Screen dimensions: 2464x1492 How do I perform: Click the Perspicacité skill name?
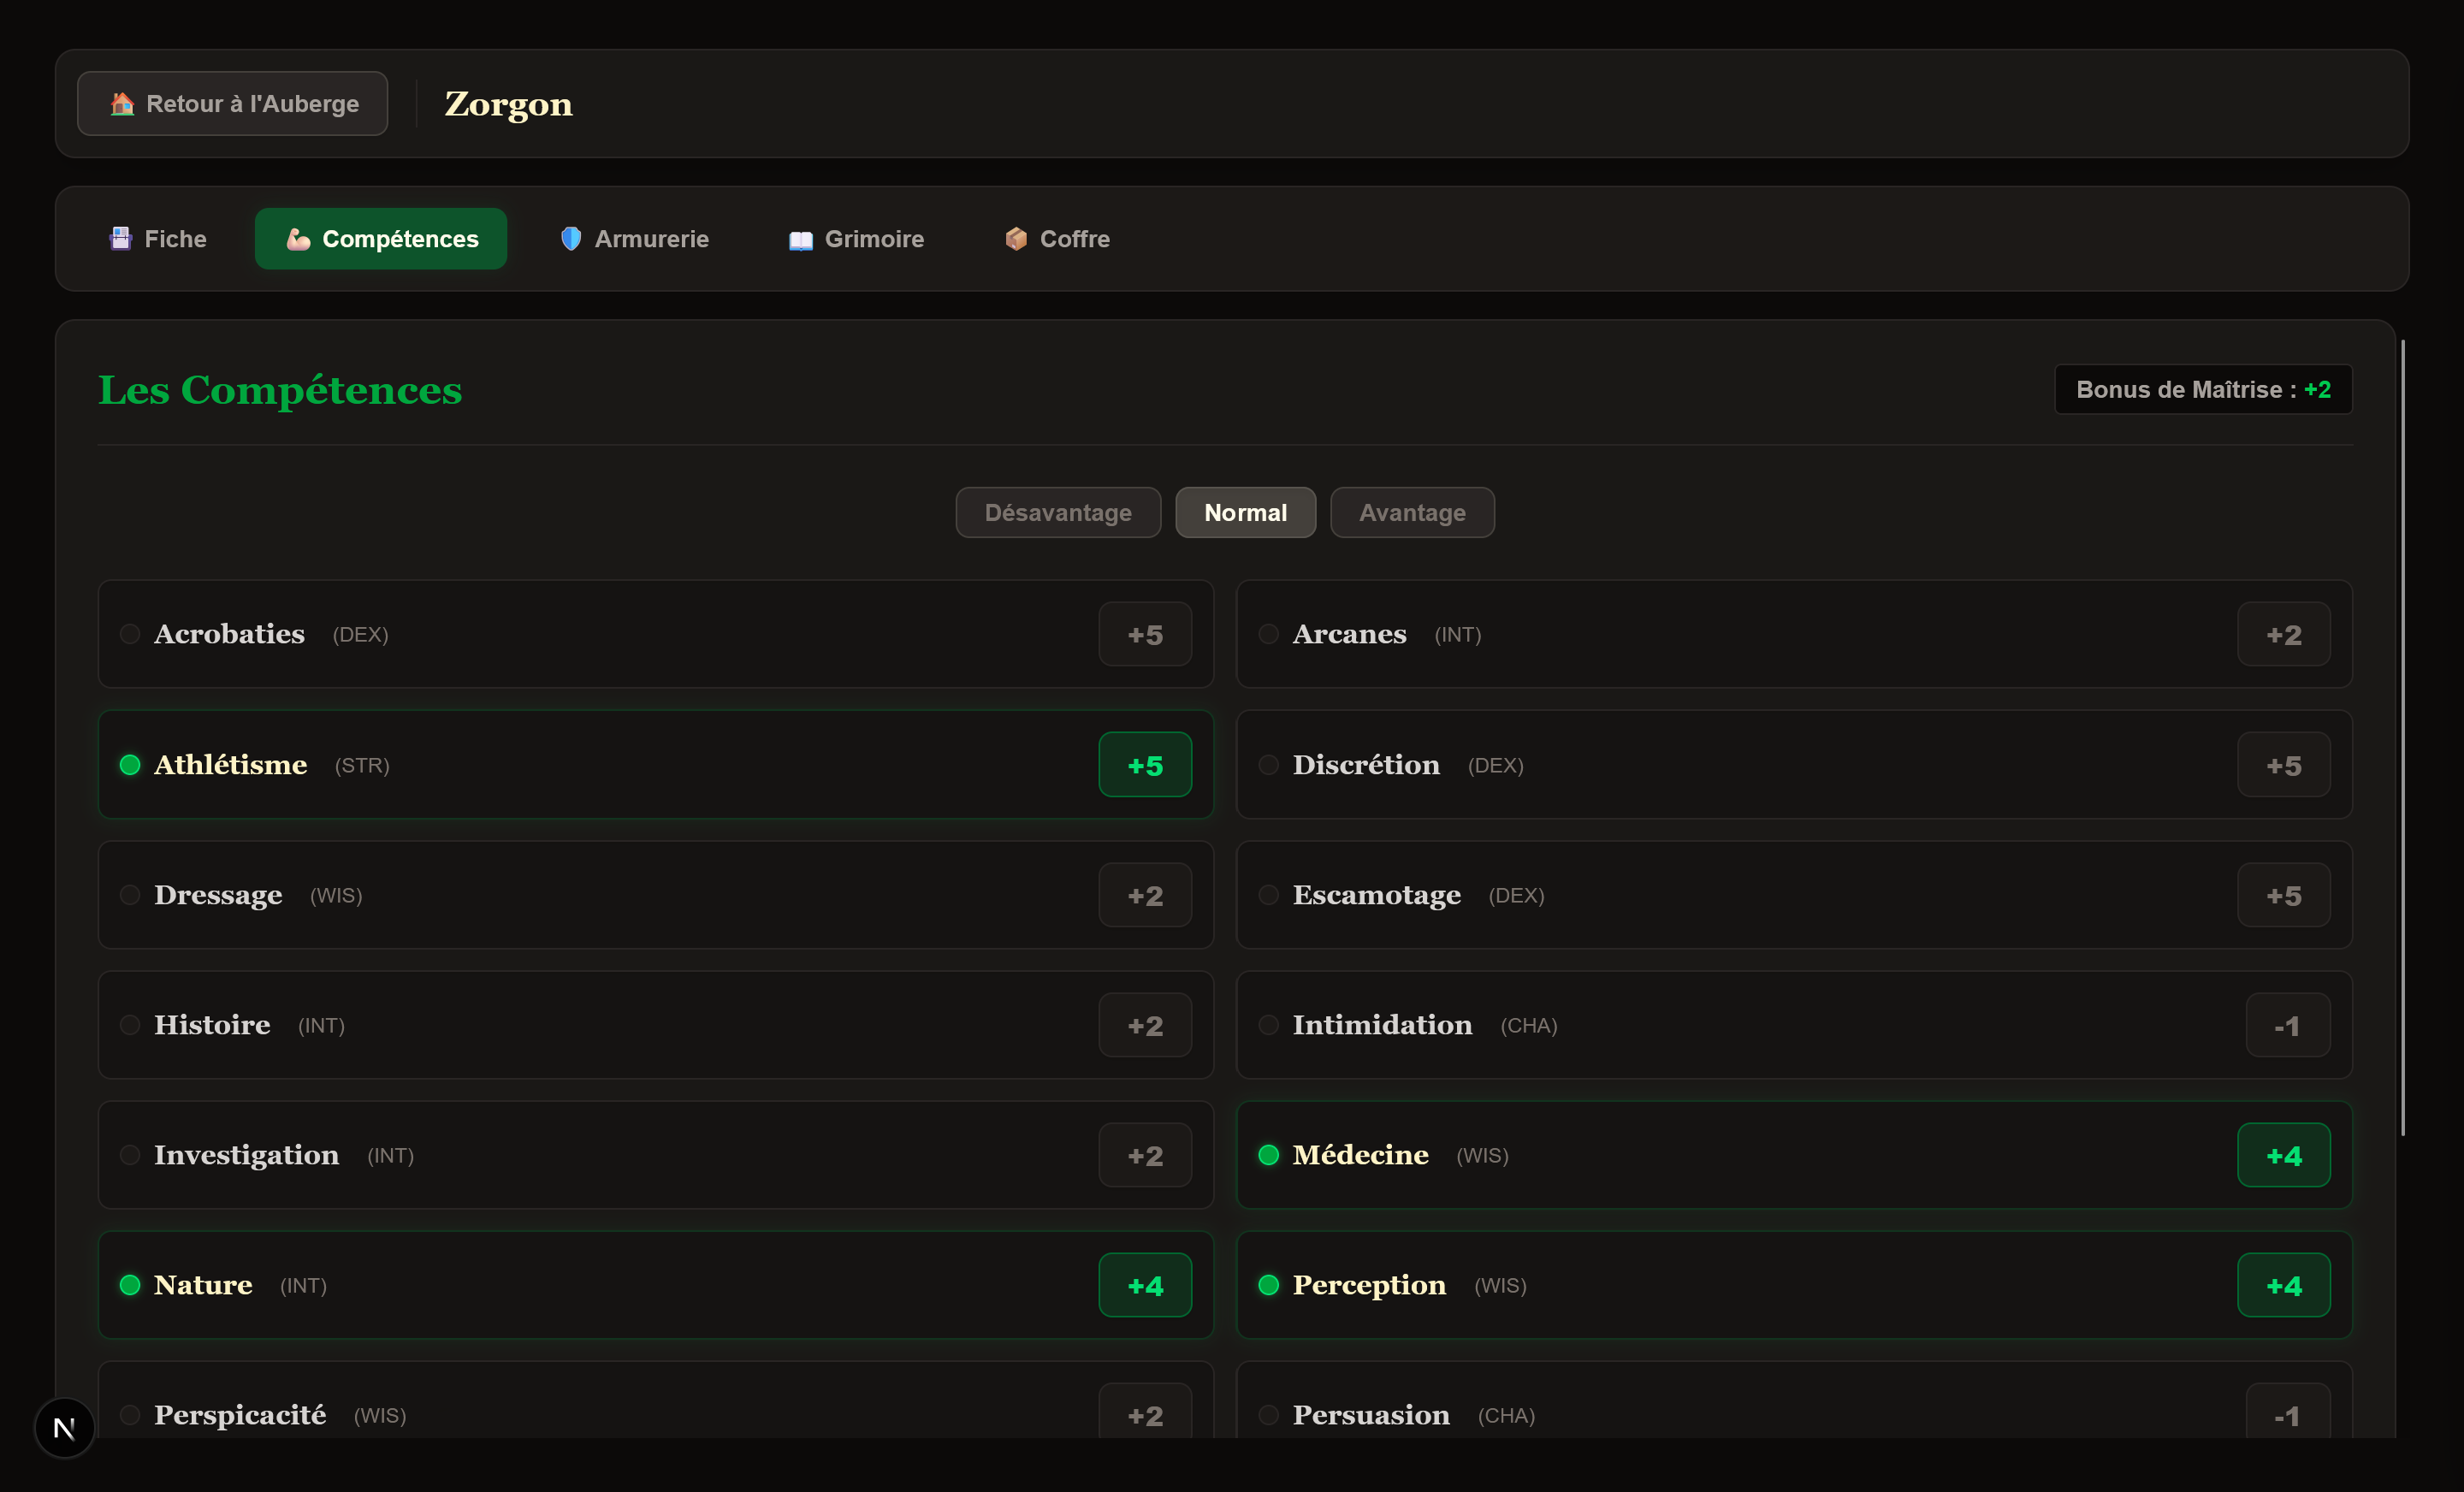point(240,1415)
